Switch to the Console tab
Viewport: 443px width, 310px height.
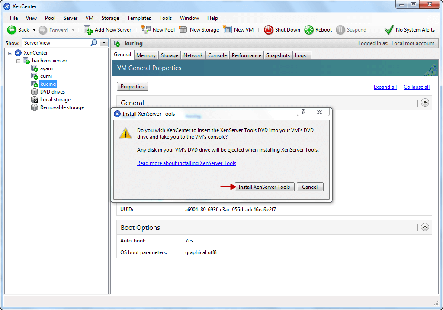(x=218, y=55)
